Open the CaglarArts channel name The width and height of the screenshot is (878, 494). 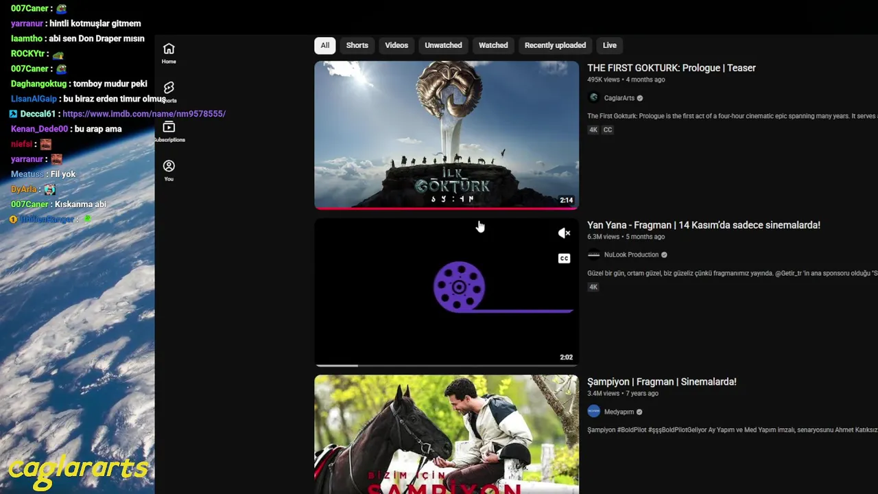coord(619,98)
